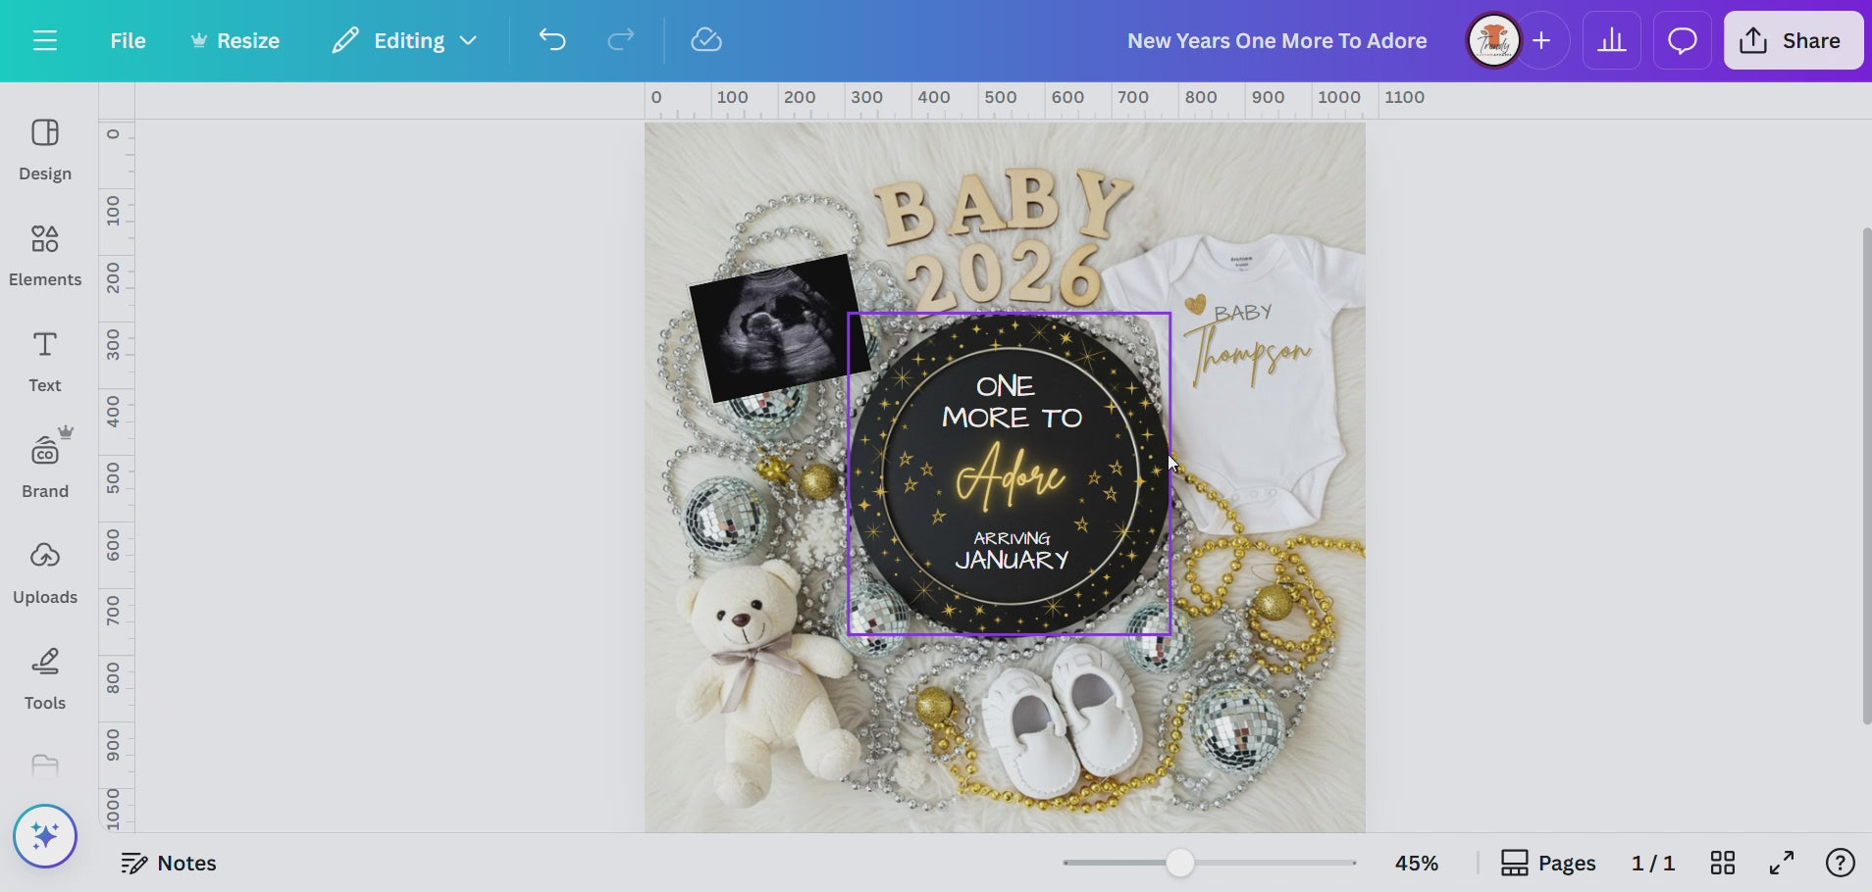Open the hamburger main menu
1872x892 pixels.
(45, 40)
